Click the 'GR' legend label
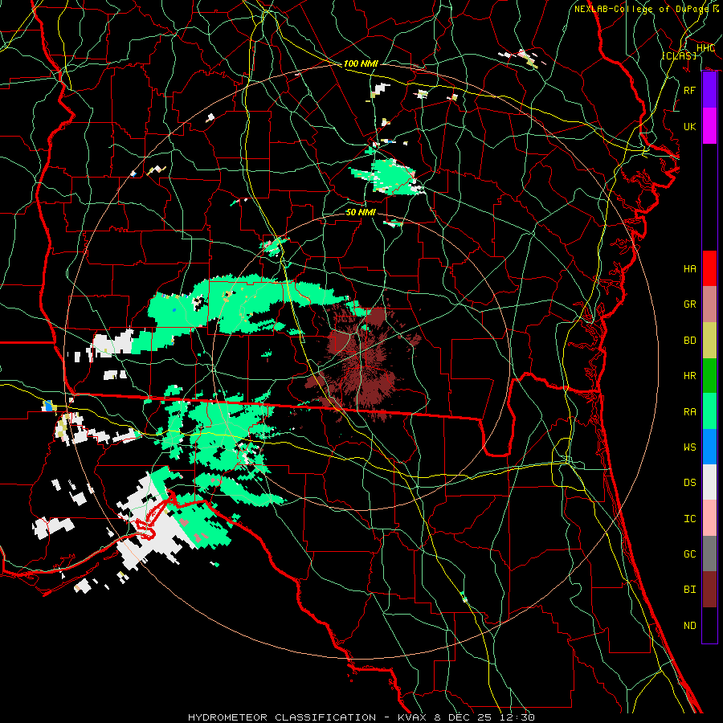This screenshot has width=723, height=723. (x=689, y=304)
